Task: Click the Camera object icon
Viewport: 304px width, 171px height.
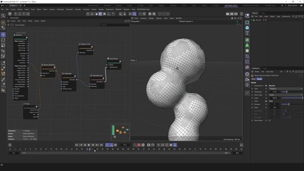Action: pyautogui.click(x=247, y=79)
